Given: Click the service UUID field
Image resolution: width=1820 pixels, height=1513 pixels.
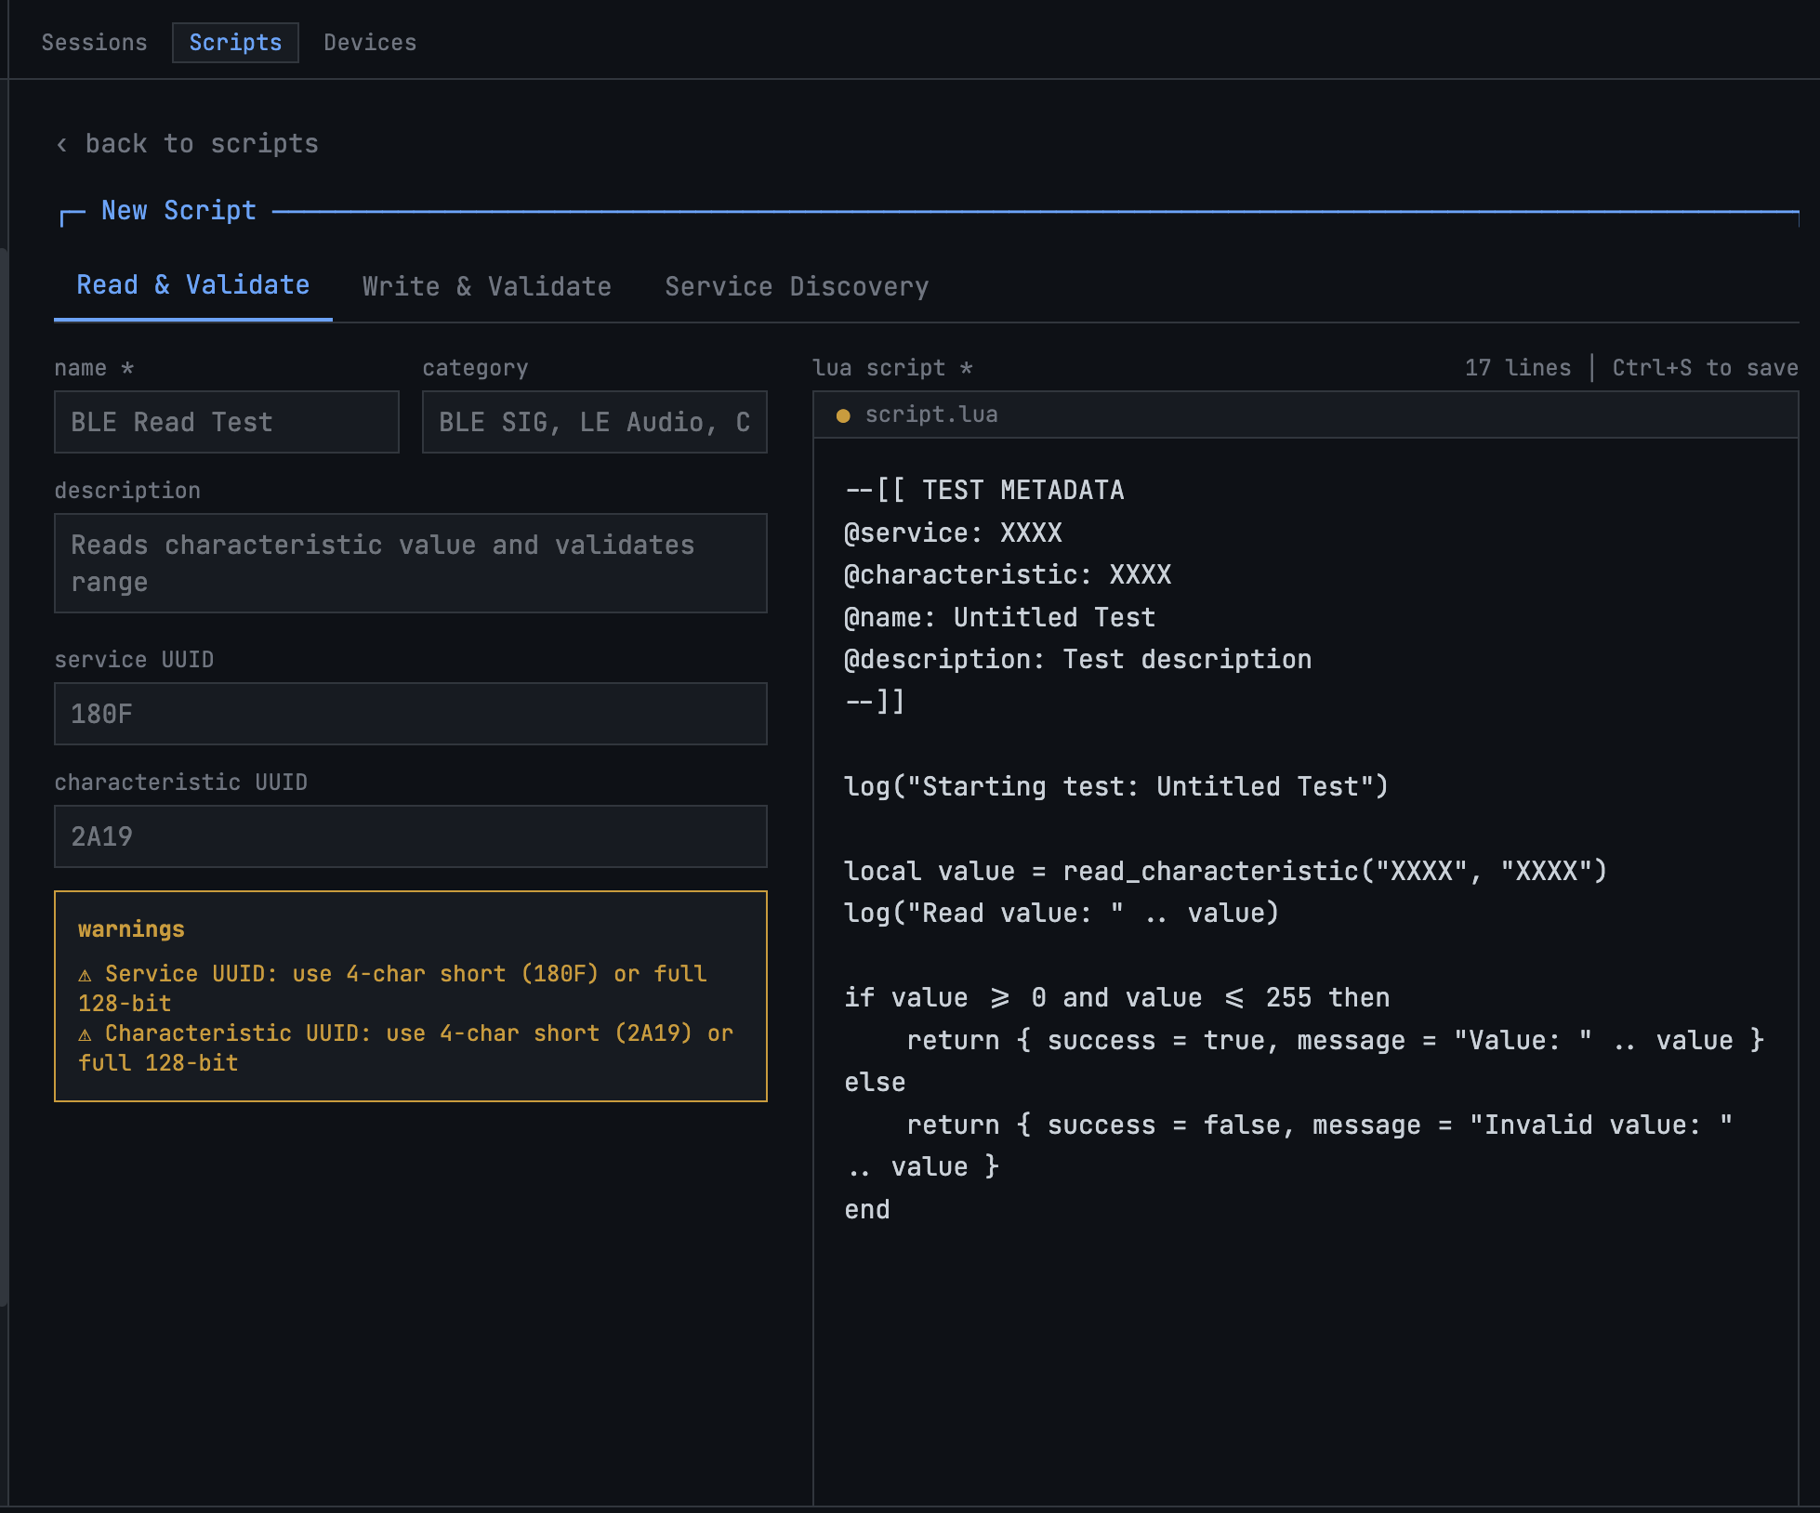Looking at the screenshot, I should 410,714.
